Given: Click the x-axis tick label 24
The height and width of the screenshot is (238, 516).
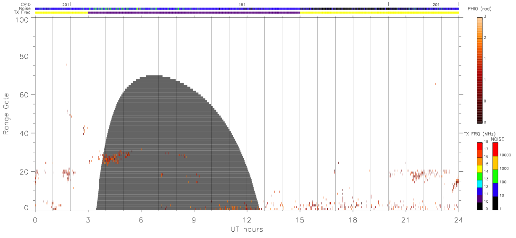Looking at the screenshot, I should point(458,220).
